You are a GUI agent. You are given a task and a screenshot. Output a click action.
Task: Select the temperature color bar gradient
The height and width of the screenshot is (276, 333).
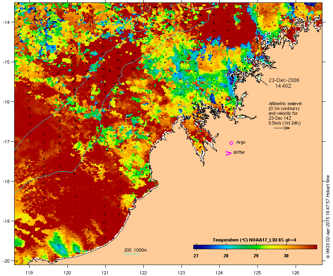[x=255, y=247]
